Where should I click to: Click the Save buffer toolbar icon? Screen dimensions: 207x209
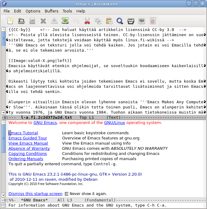pos(54,21)
